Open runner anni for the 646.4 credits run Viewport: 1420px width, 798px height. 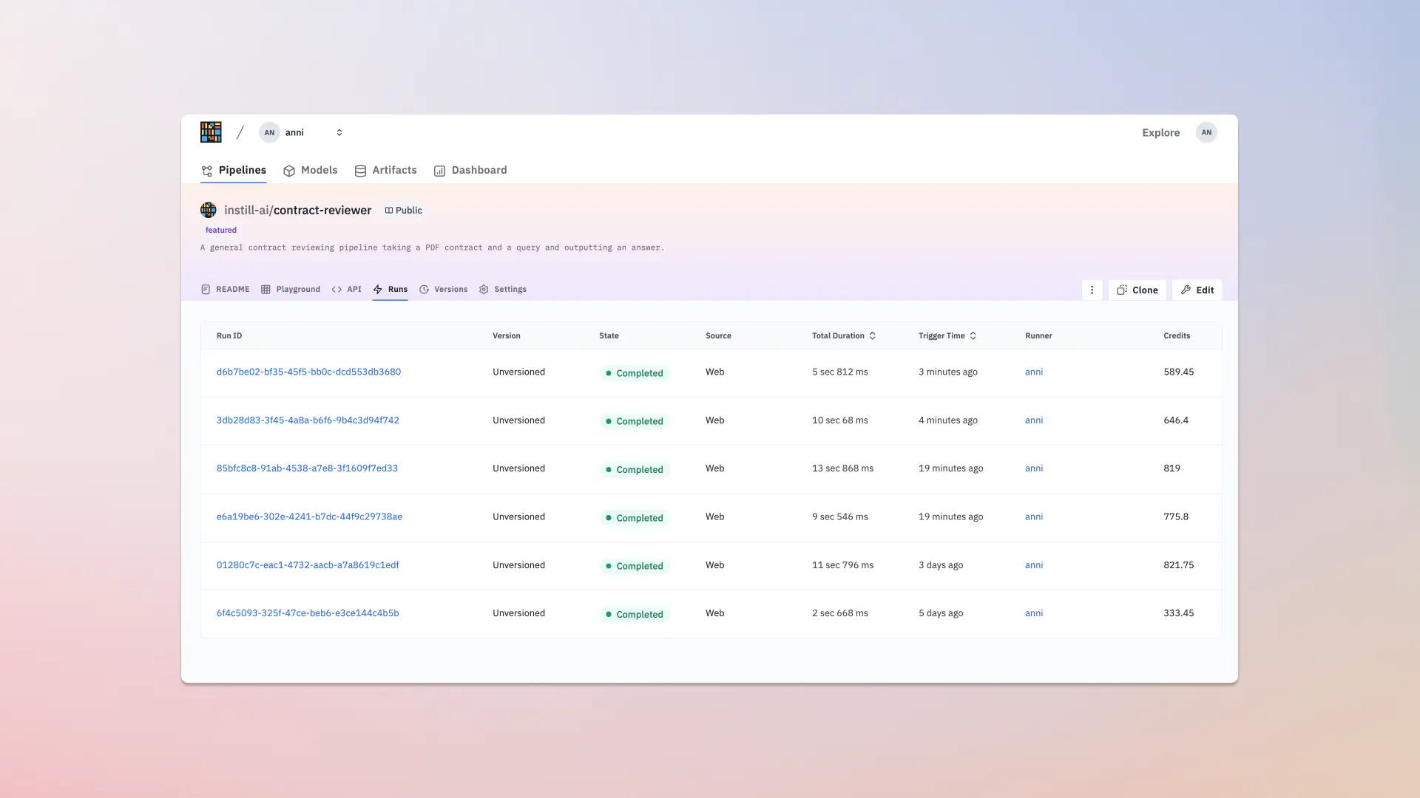click(1034, 420)
